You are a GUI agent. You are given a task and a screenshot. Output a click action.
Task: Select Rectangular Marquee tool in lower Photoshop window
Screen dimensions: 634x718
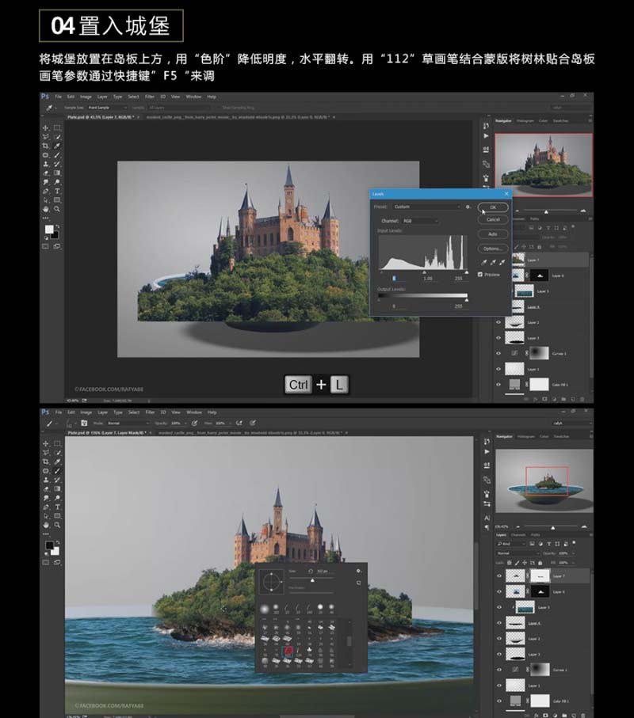click(x=57, y=444)
